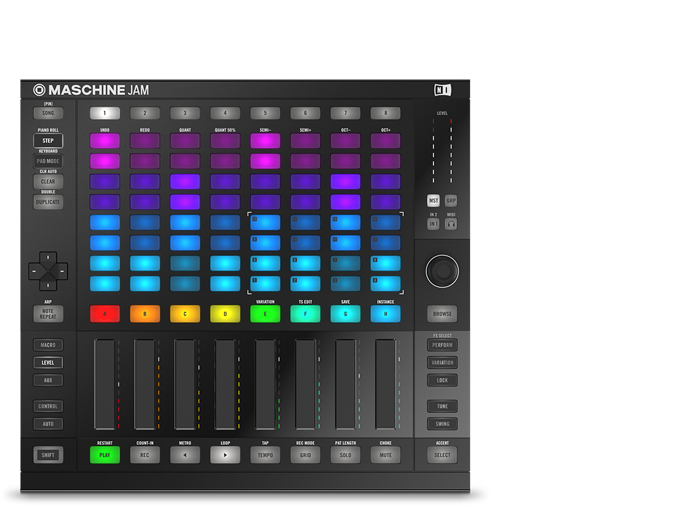Enable PERFORM FX button

442,345
